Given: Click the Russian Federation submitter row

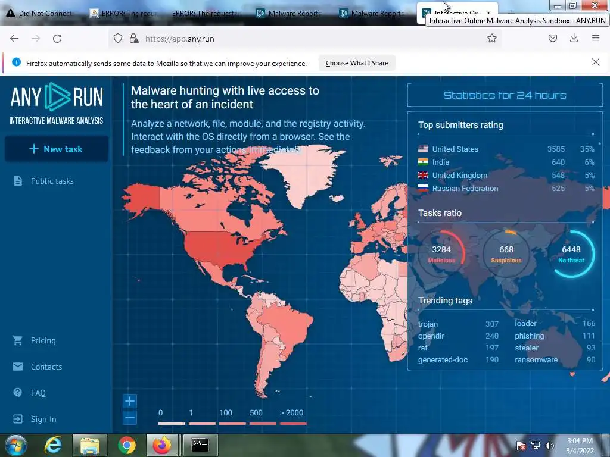Looking at the screenshot, I should click(x=506, y=189).
